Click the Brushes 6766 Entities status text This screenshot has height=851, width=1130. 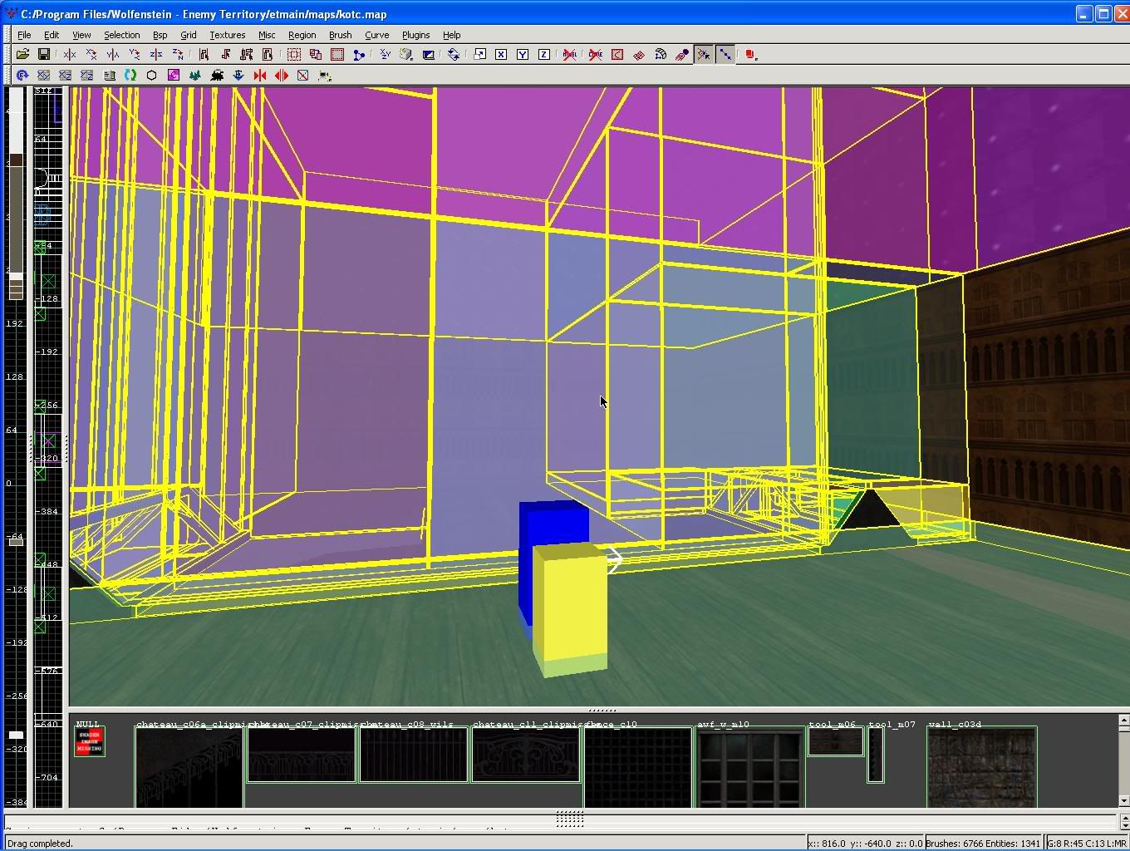point(983,843)
